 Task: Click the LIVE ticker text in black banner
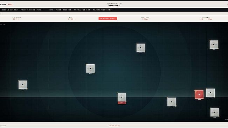click(51, 10)
